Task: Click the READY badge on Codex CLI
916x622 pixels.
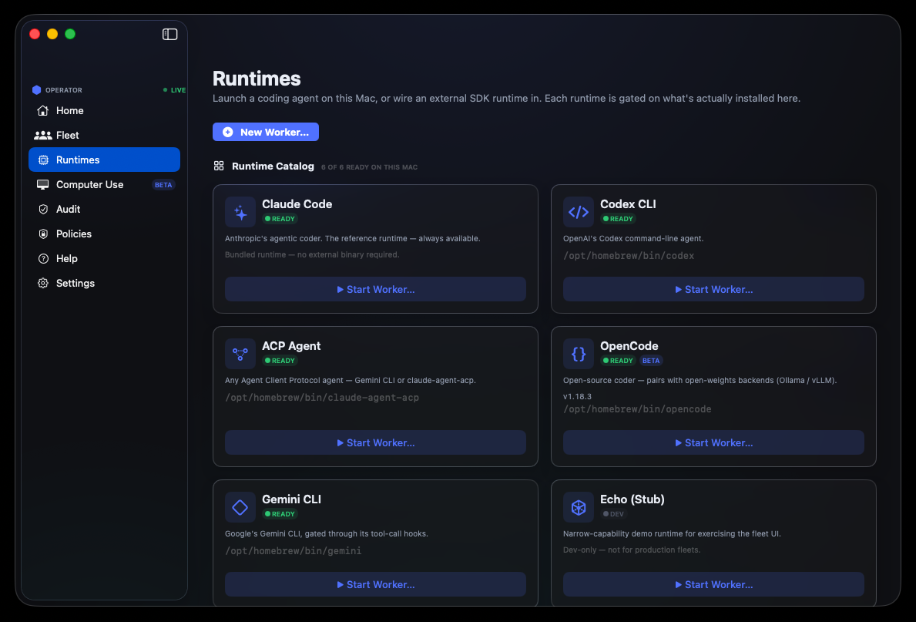Action: point(618,219)
